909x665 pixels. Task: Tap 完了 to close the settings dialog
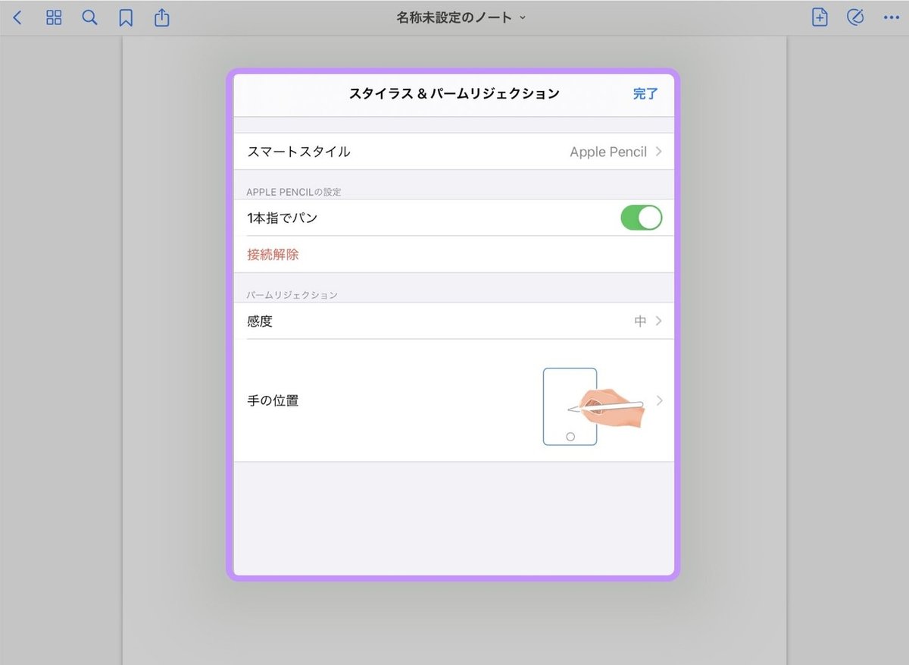[645, 94]
